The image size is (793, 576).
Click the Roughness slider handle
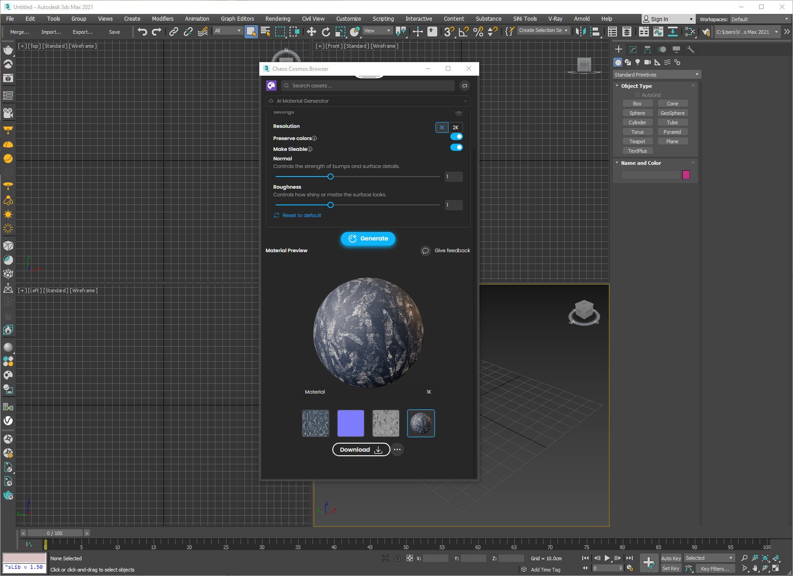coord(331,205)
